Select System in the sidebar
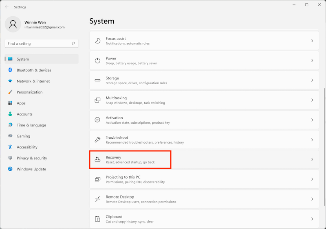 coord(42,59)
